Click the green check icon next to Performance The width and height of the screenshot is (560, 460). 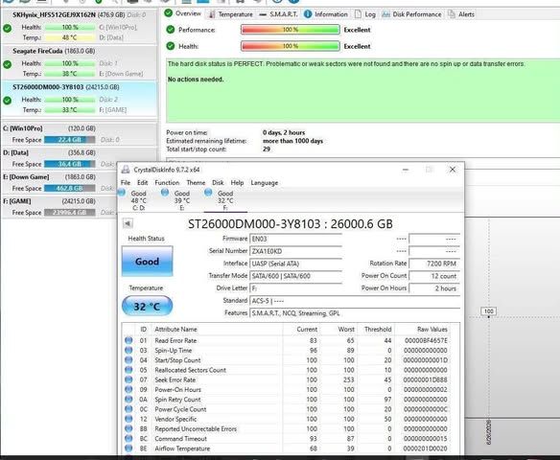(171, 30)
